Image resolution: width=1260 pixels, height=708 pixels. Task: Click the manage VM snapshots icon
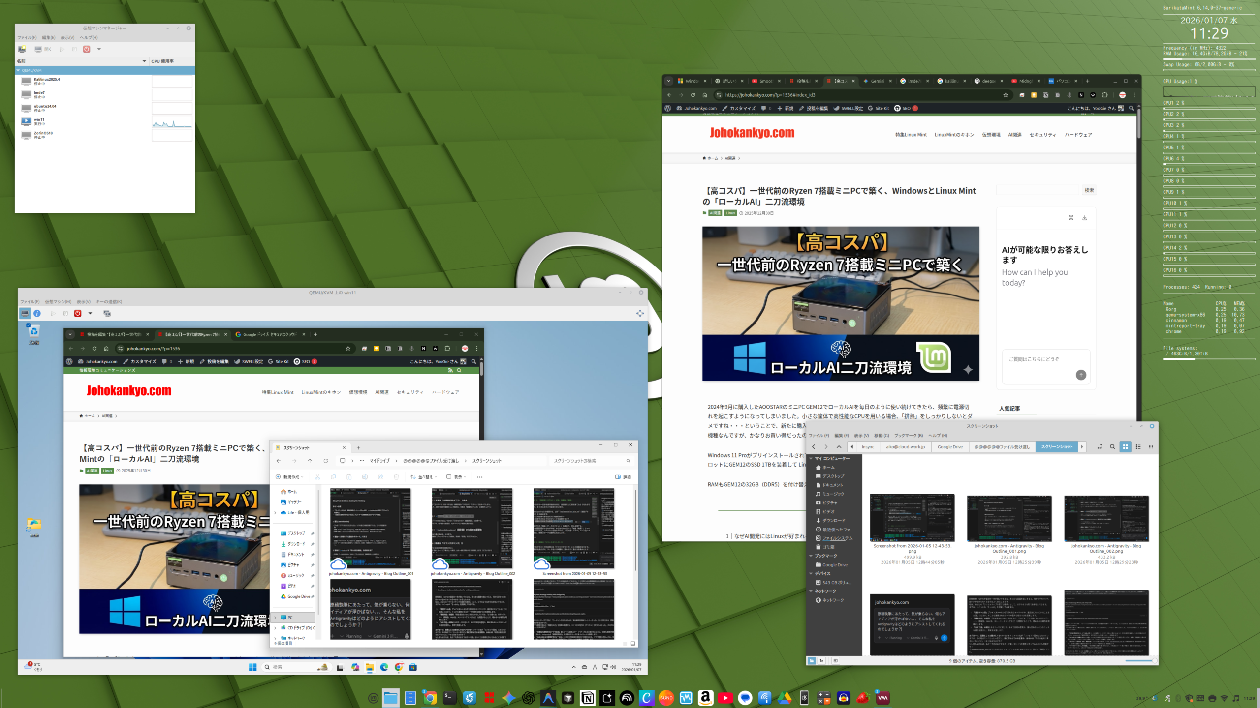pos(107,313)
